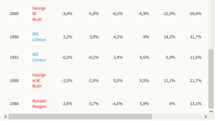Click the 11,6% value in 1992 row
Image resolution: width=215 pixels, height=121 pixels.
click(196, 57)
